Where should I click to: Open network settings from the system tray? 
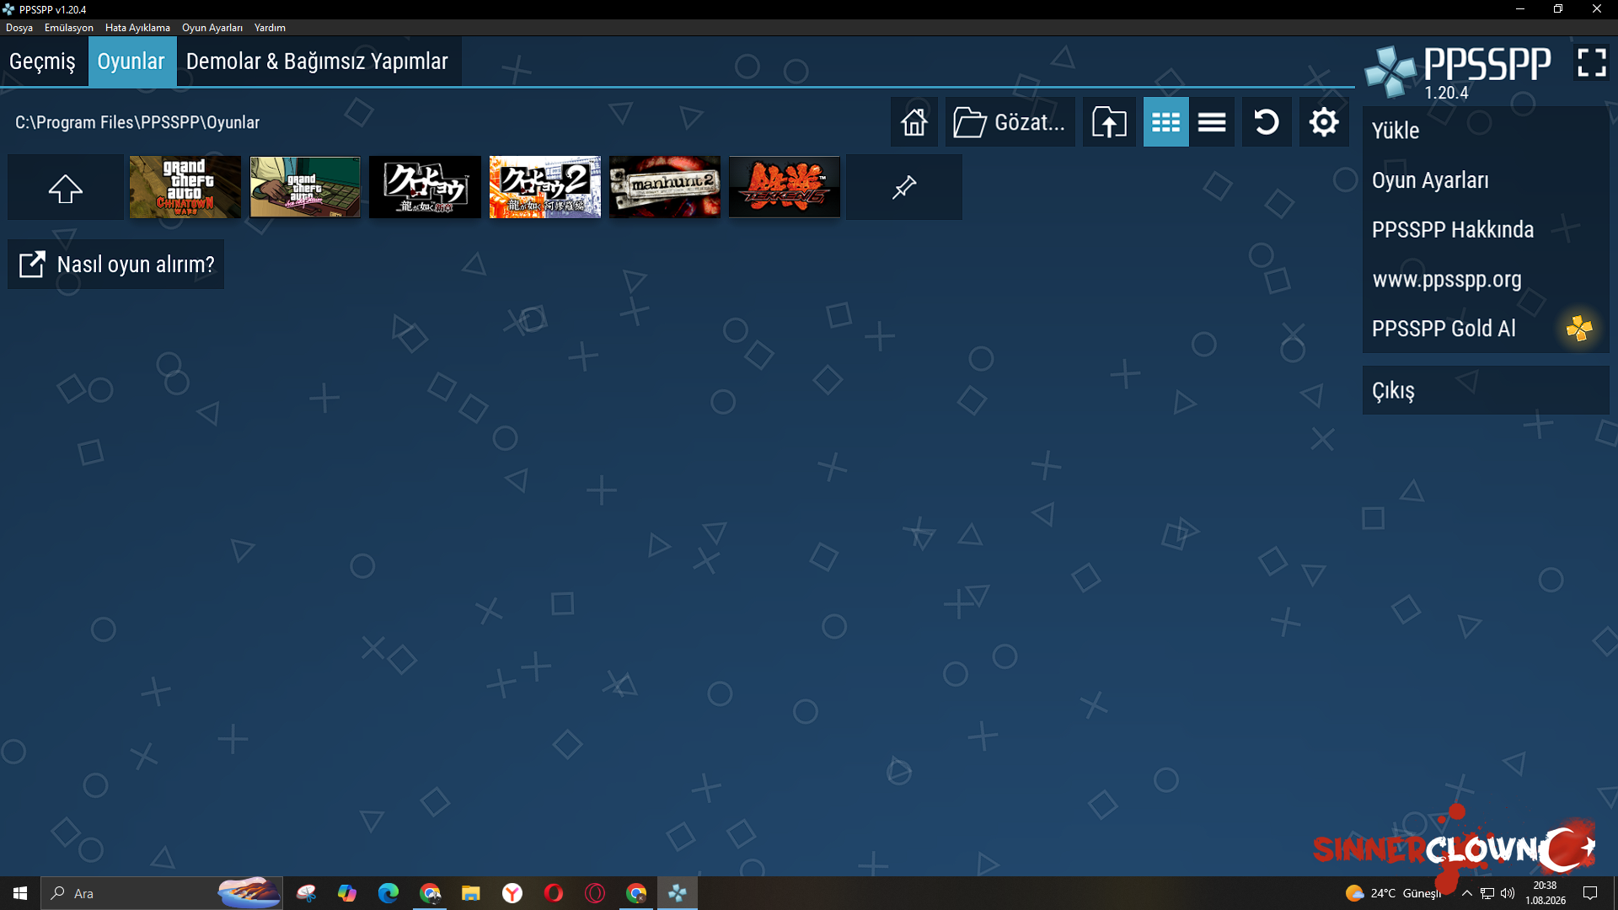[x=1487, y=893]
